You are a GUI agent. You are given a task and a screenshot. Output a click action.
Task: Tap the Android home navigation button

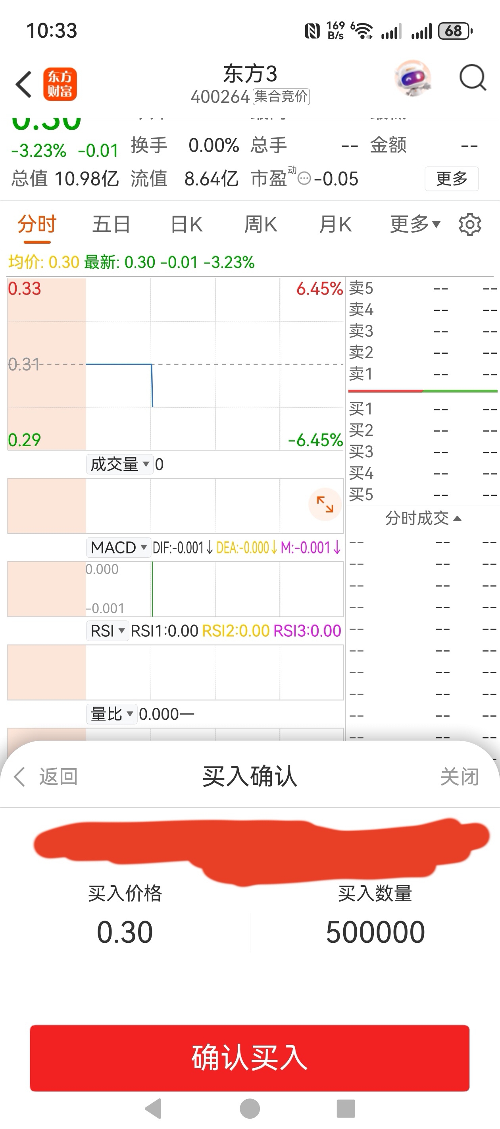pos(250,1108)
